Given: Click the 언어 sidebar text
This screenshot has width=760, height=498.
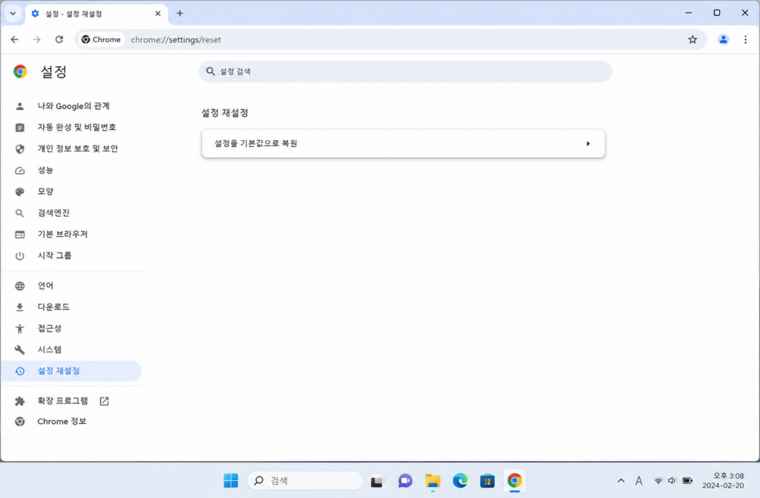Looking at the screenshot, I should tap(45, 285).
